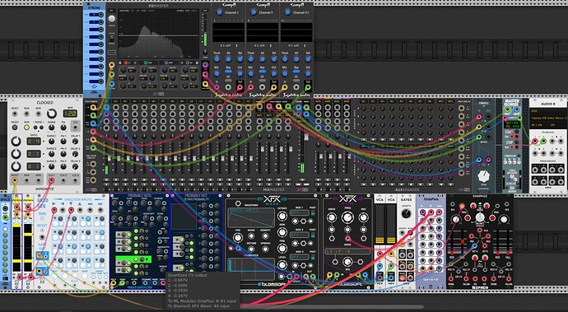Mute track 1 on MixMaster
Screen dimensions: 568x312
tap(106, 179)
